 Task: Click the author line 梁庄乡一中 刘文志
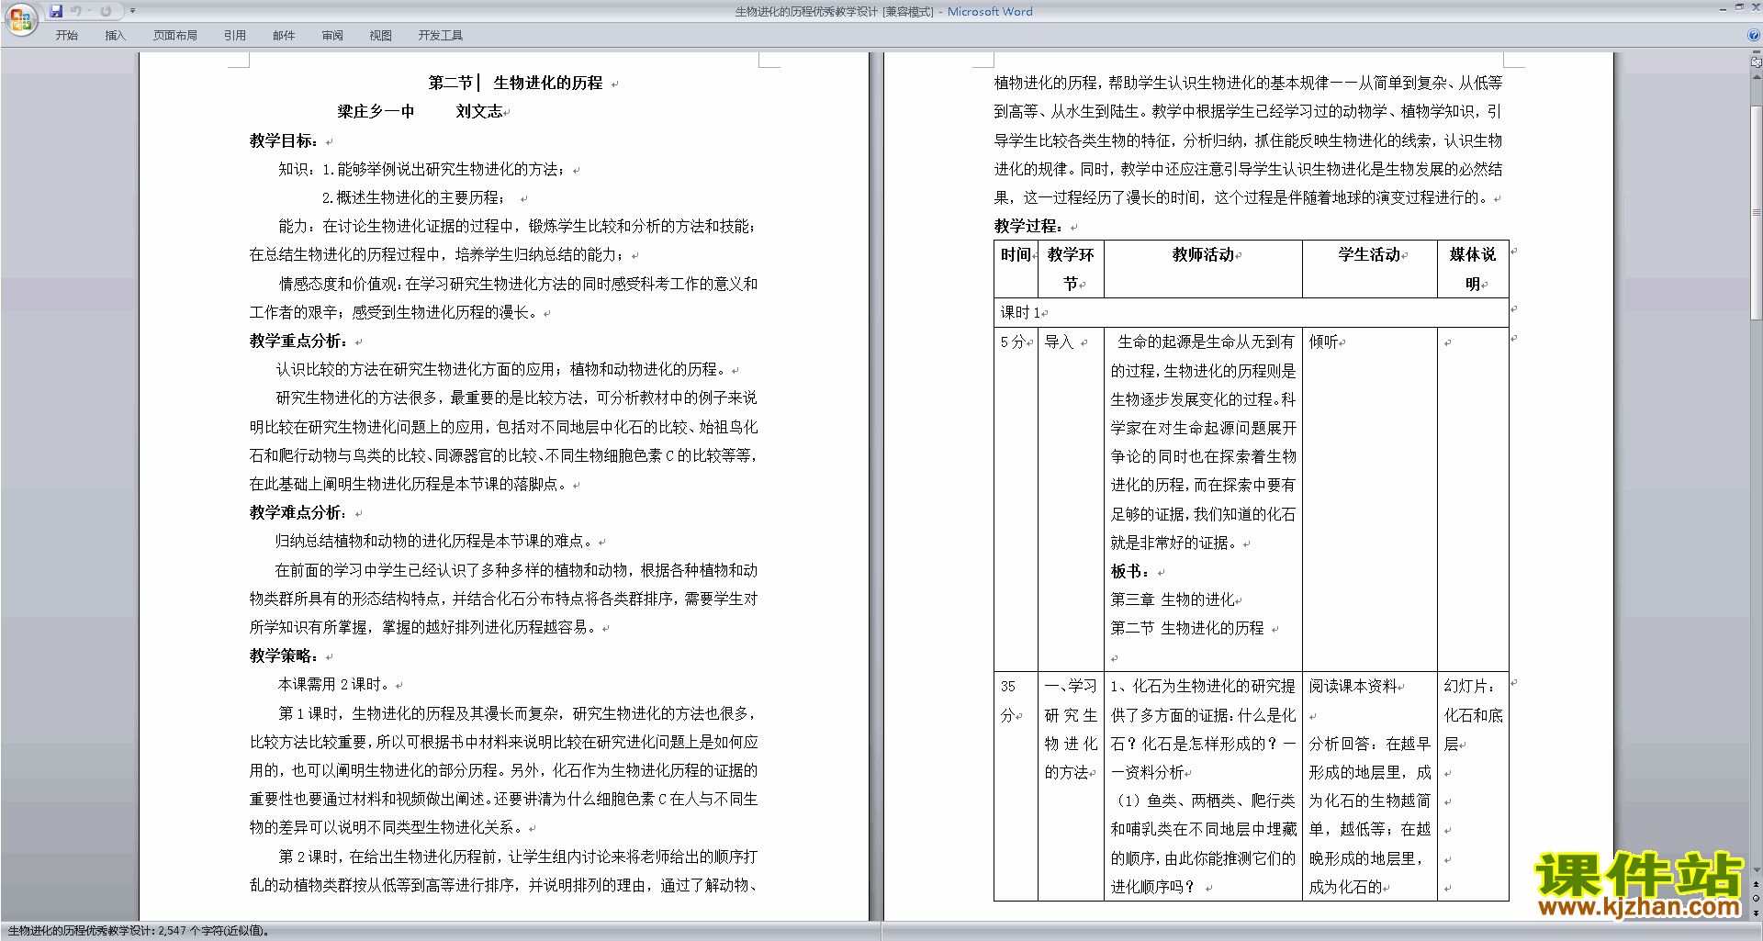click(x=421, y=111)
